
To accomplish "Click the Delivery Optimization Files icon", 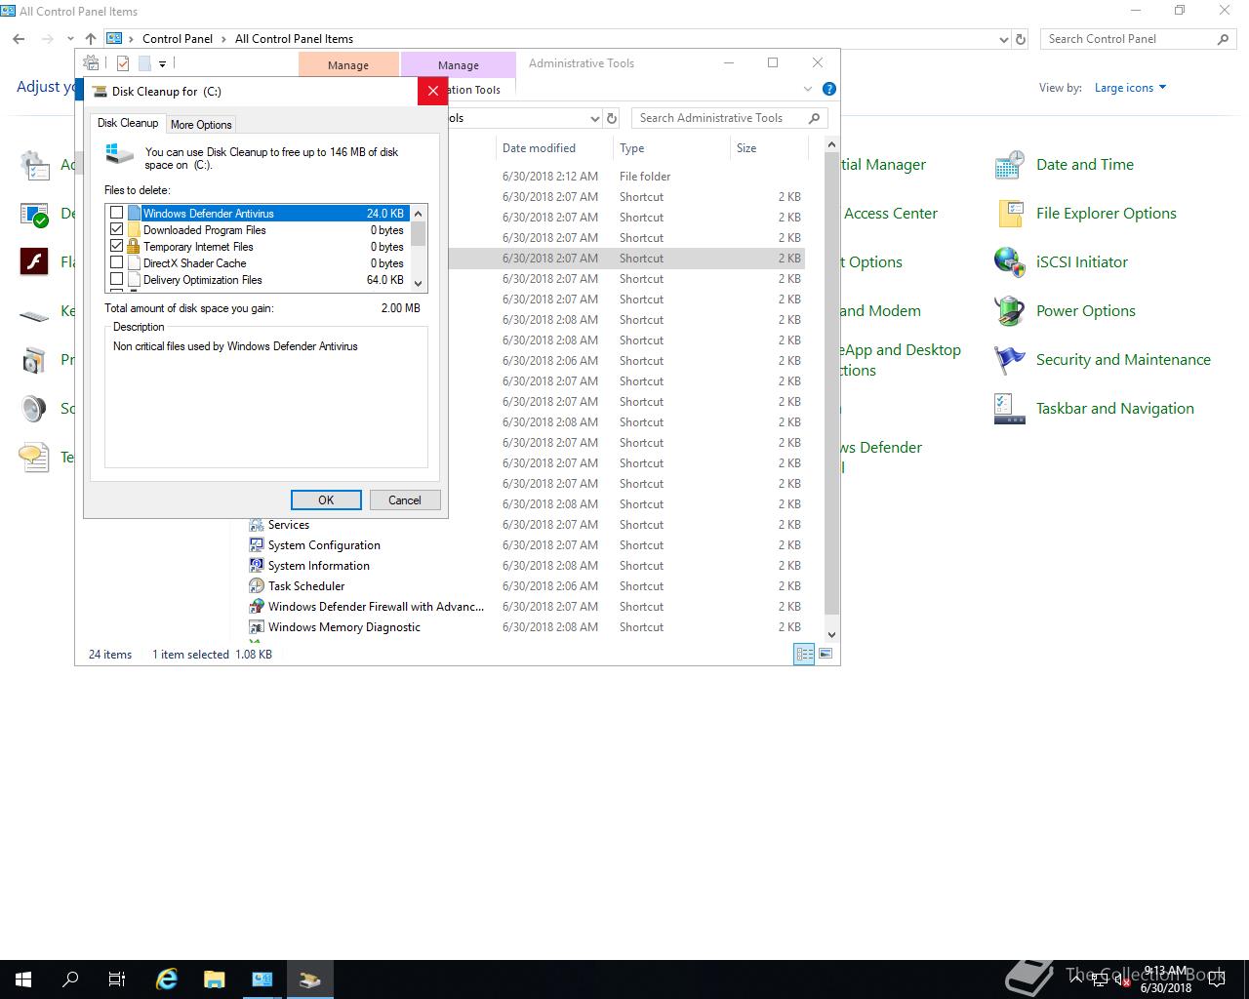I will [134, 279].
